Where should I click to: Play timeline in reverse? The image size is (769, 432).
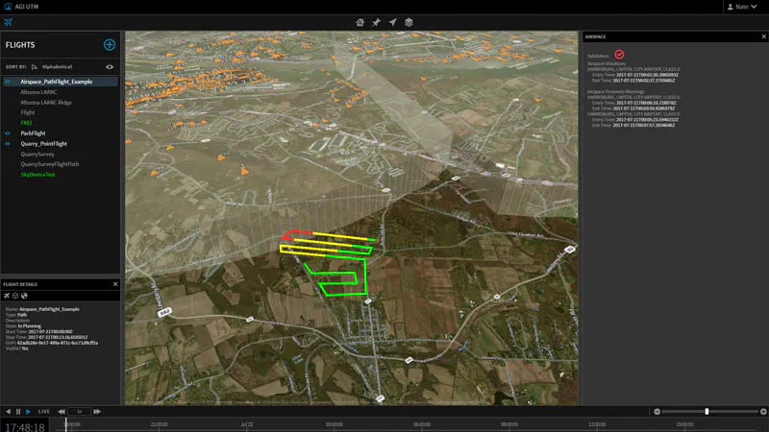pyautogui.click(x=8, y=412)
